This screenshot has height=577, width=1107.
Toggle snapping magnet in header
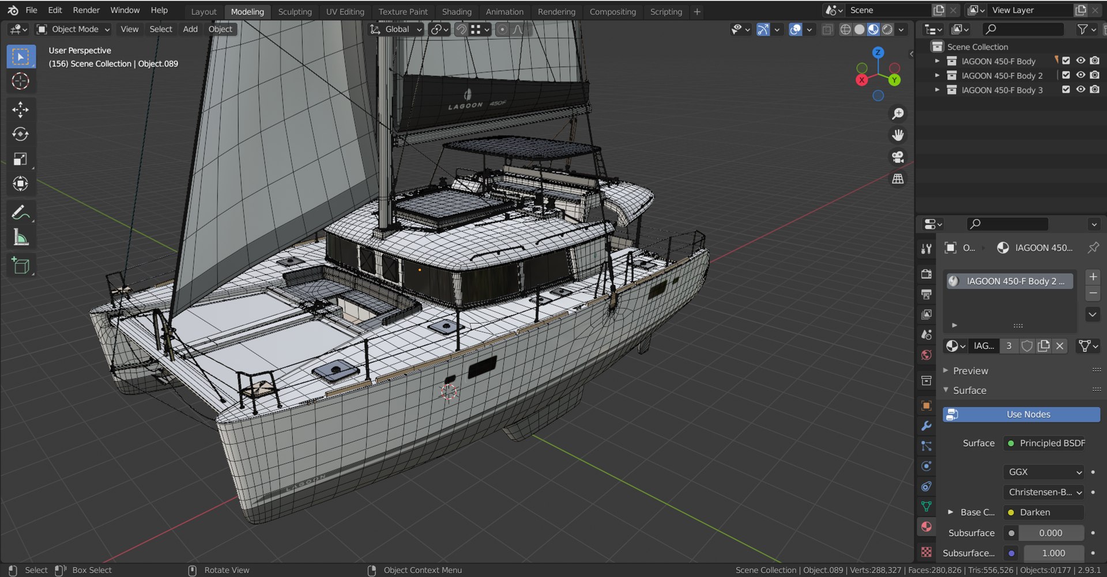point(461,29)
